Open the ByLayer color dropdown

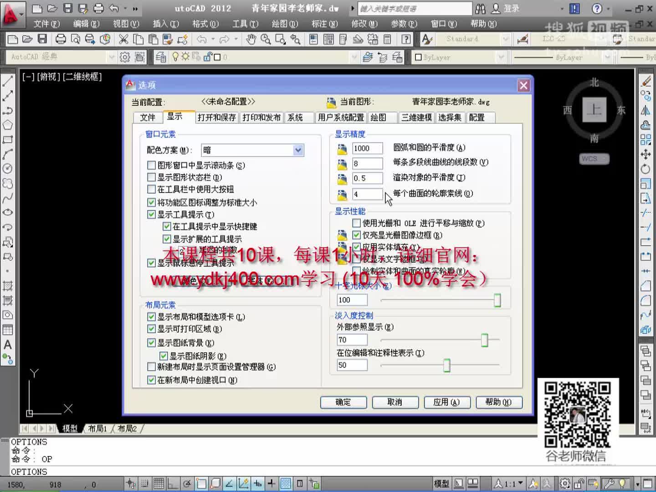point(501,57)
